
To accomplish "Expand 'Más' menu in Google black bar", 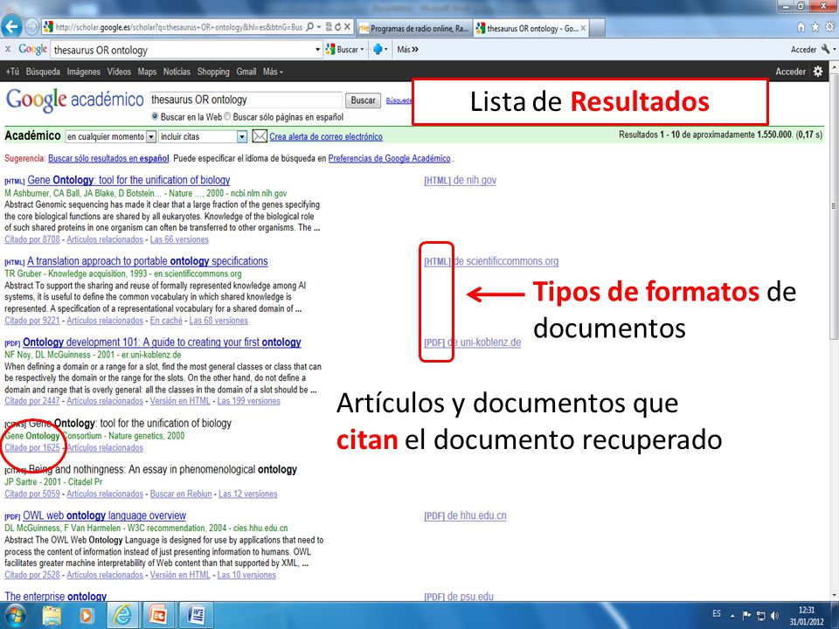I will [x=273, y=71].
